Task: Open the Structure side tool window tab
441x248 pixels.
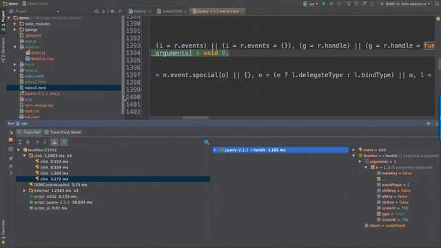Action: pos(3,50)
